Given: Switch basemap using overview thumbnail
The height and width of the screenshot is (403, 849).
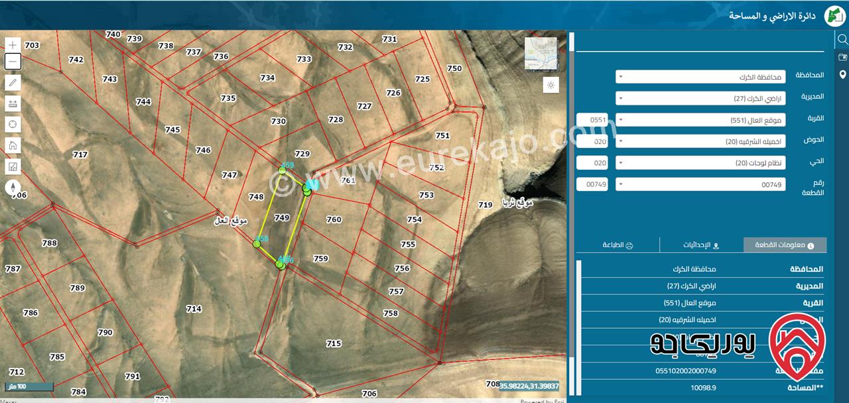Looking at the screenshot, I should (x=541, y=54).
